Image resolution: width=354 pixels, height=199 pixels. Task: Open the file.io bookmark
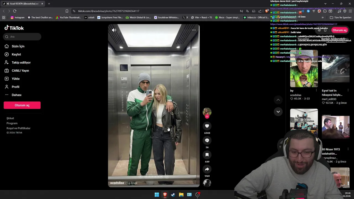(227, 17)
